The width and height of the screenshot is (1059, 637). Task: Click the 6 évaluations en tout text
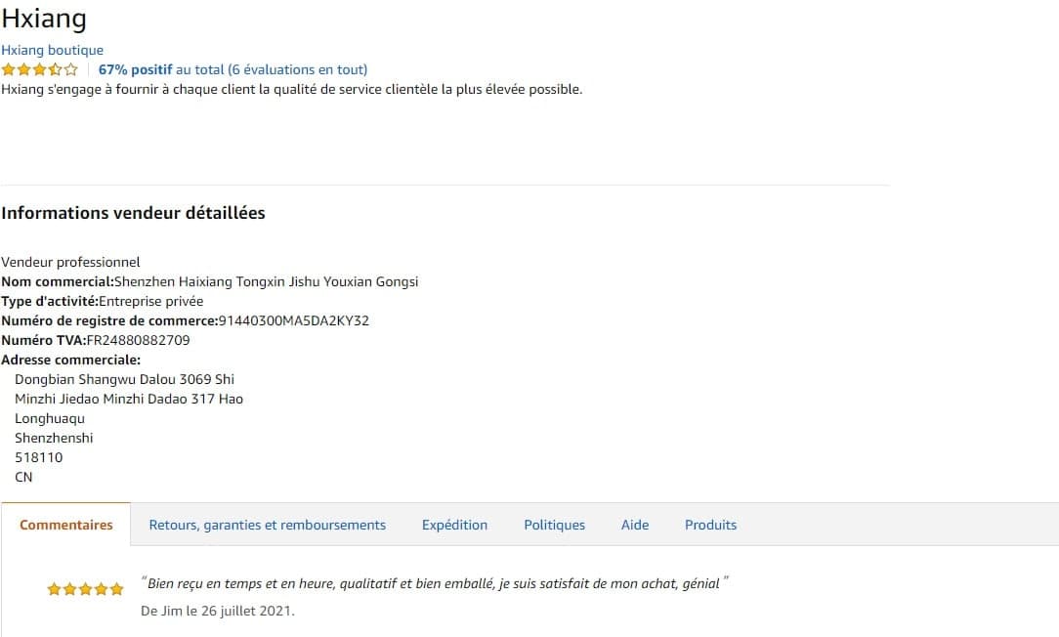pos(297,69)
